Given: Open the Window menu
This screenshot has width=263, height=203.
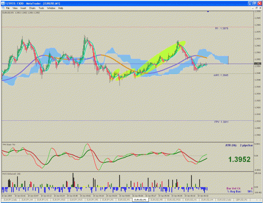Looking at the screenshot, I should [x=51, y=8].
